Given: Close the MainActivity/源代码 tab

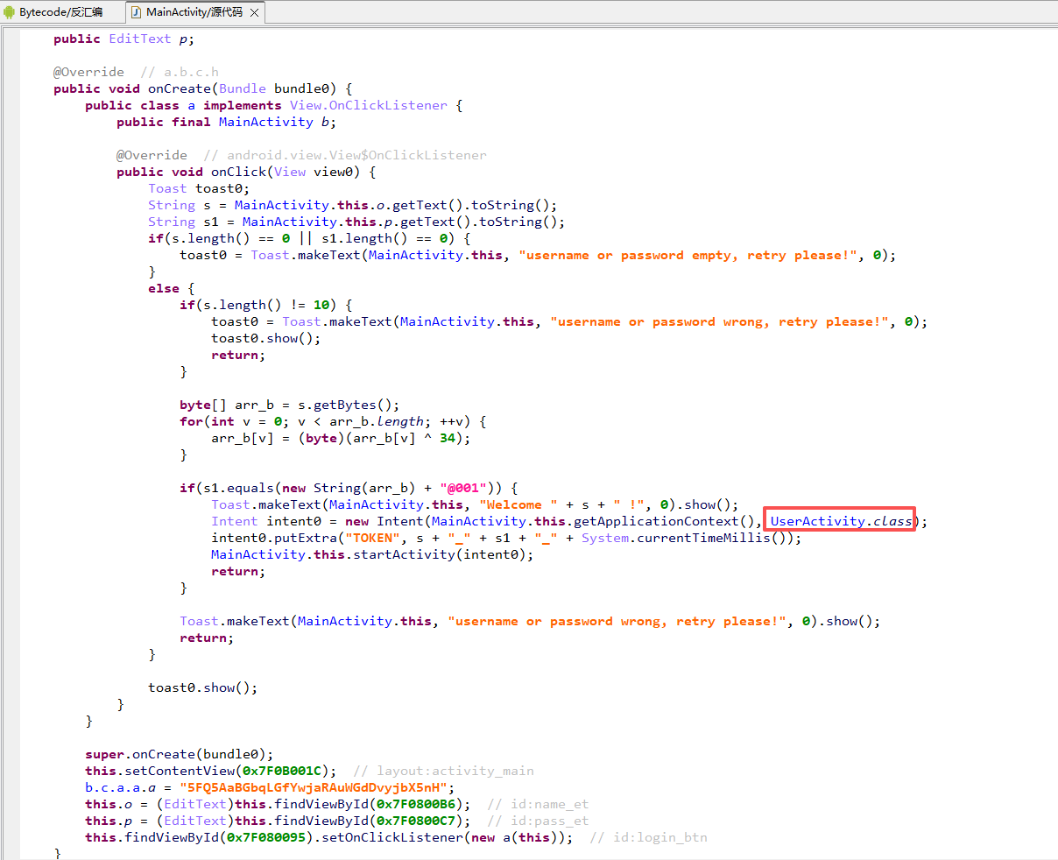Looking at the screenshot, I should (x=255, y=12).
